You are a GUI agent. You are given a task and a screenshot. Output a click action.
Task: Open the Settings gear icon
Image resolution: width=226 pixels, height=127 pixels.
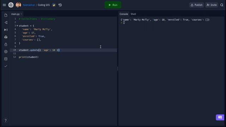(x=6, y=52)
